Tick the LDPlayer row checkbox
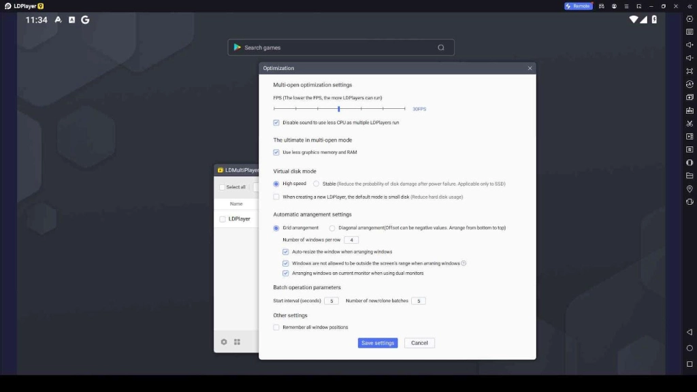The image size is (697, 392). (223, 218)
